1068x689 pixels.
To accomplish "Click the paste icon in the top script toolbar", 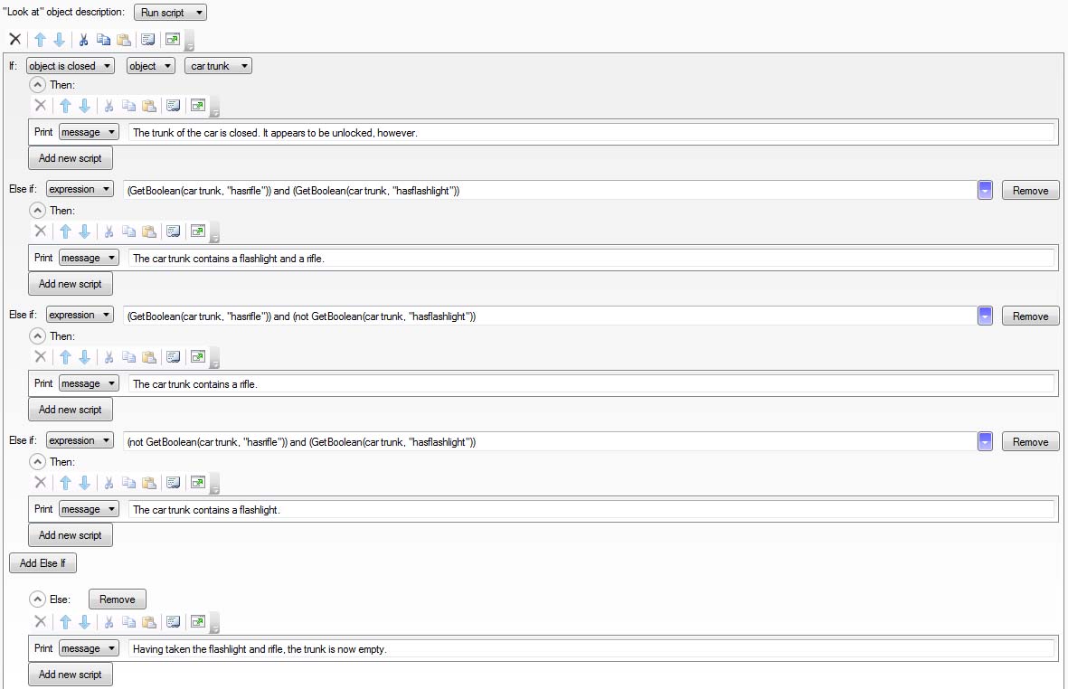I will (x=123, y=40).
